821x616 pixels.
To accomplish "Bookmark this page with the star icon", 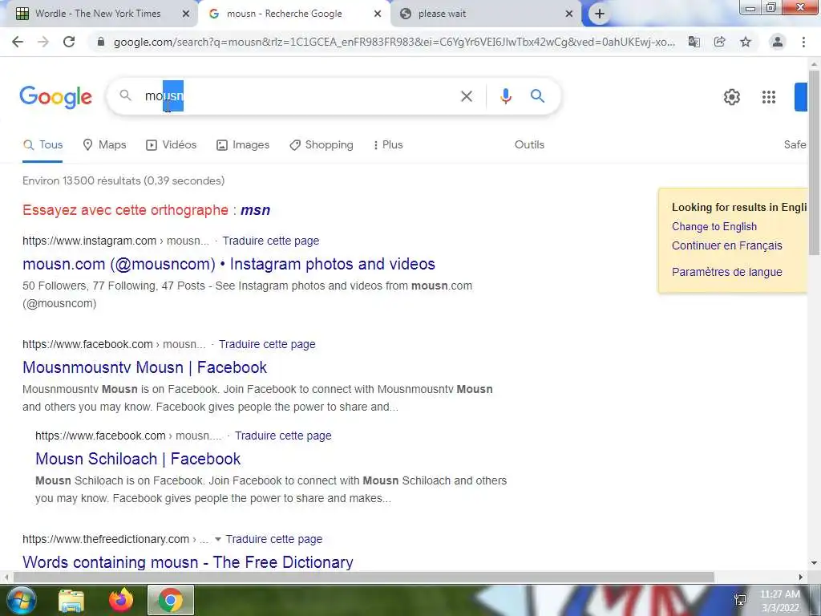I will 746,42.
